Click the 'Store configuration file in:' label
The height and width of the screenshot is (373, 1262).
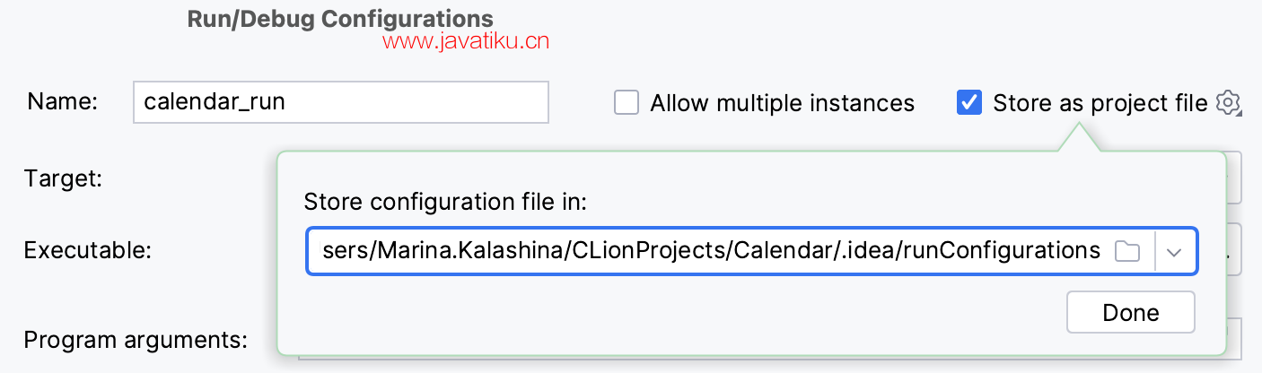click(x=445, y=202)
